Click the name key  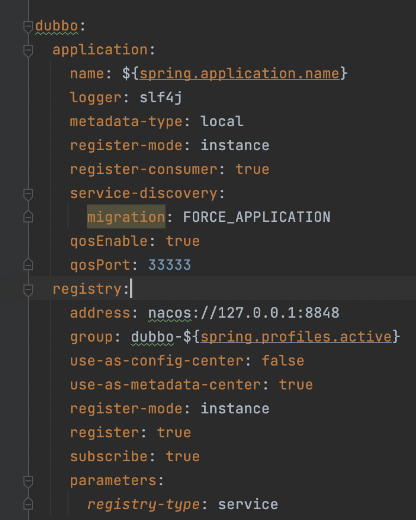coord(87,73)
